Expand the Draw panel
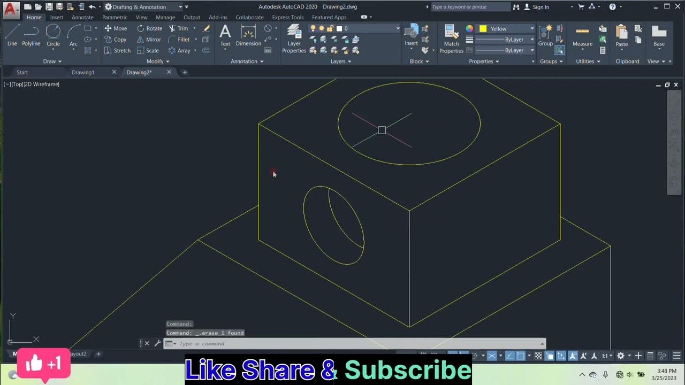Viewport: 685px width, 385px height. (x=52, y=61)
